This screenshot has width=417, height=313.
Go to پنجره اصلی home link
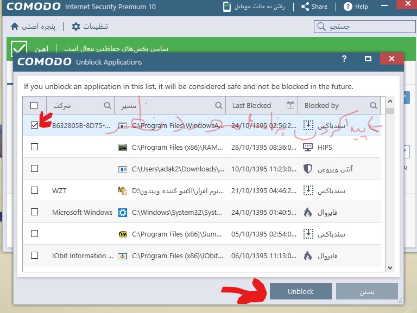[x=39, y=27]
